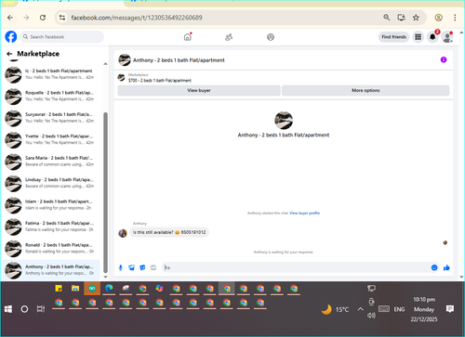
Task: Click the message bubble with 6505191012
Action: click(x=169, y=232)
